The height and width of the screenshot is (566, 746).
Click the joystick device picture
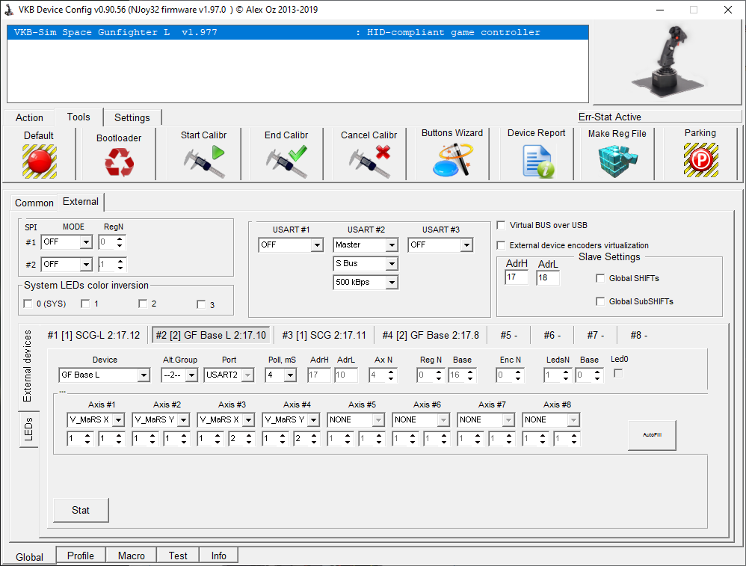point(668,62)
